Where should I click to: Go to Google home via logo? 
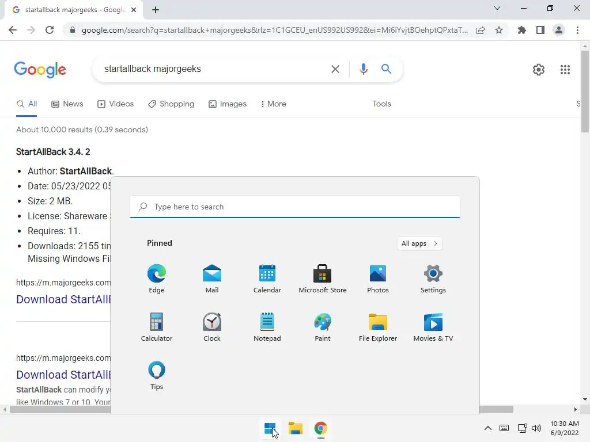click(40, 70)
